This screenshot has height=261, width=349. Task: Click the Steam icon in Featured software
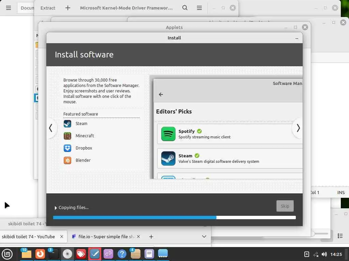point(67,124)
